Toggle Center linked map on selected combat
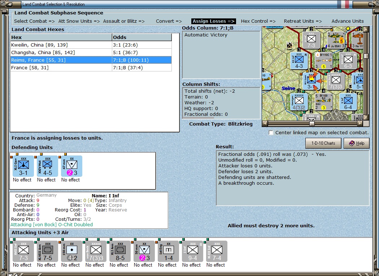 (271, 133)
